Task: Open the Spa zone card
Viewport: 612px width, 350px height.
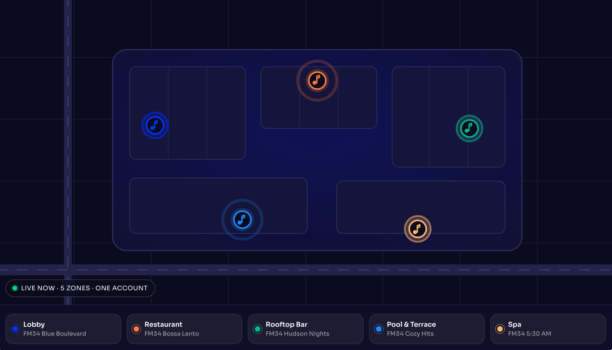Action: coord(548,329)
